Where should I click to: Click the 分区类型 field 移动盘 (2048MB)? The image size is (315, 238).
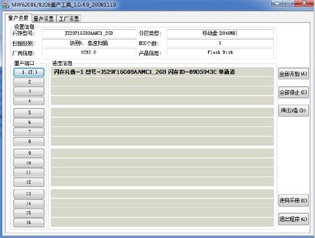220,33
